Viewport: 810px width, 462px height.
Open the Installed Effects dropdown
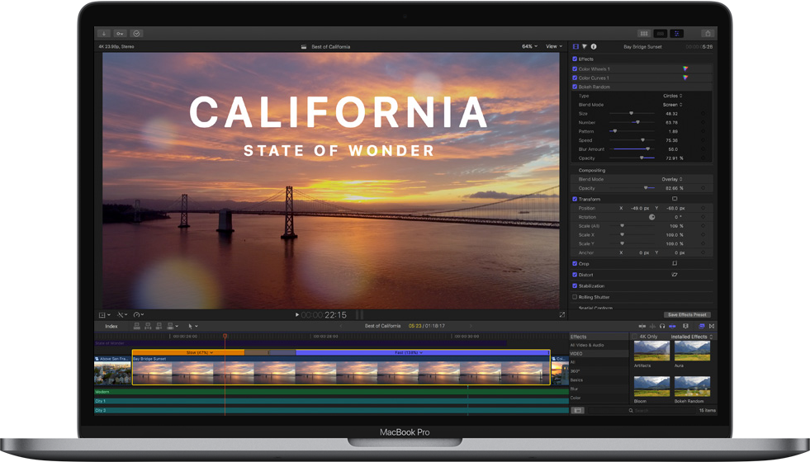point(692,337)
